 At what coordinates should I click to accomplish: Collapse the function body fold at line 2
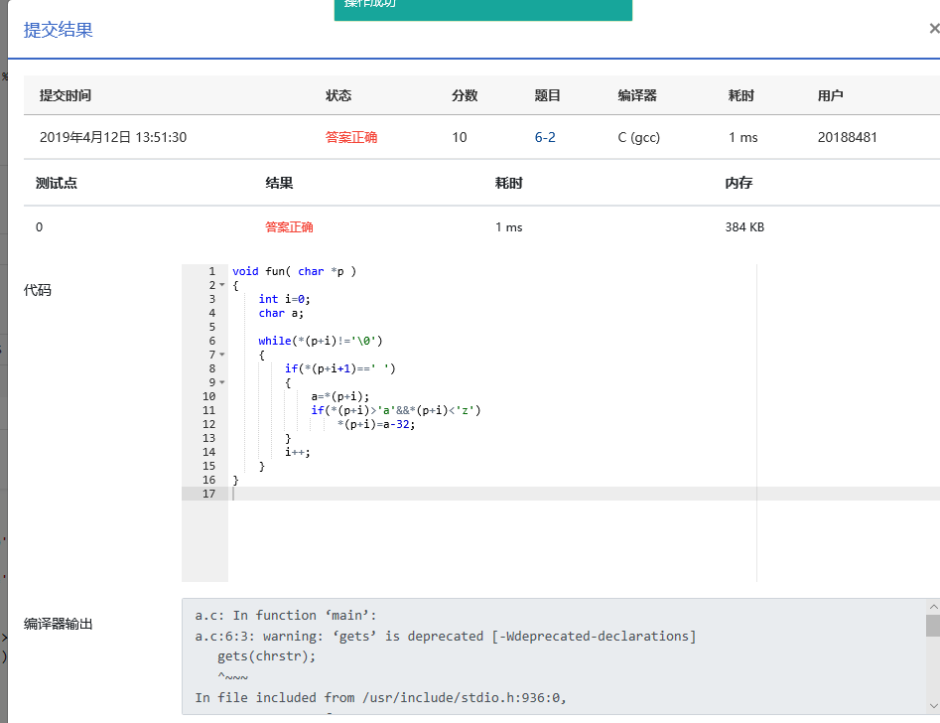(222, 285)
